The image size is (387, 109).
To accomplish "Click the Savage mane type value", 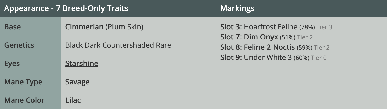I will [77, 82].
